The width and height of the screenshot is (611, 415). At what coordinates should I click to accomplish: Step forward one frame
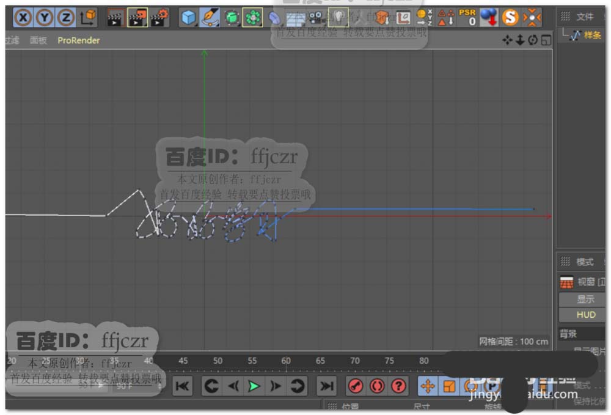(276, 386)
